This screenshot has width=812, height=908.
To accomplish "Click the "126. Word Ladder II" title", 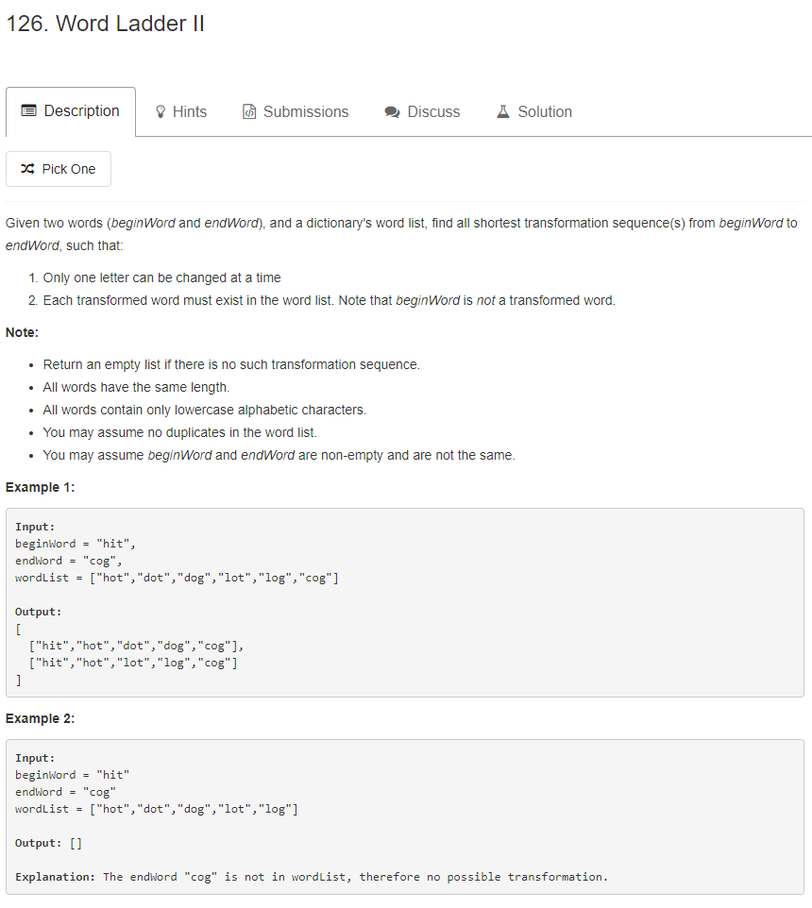I will pos(105,25).
